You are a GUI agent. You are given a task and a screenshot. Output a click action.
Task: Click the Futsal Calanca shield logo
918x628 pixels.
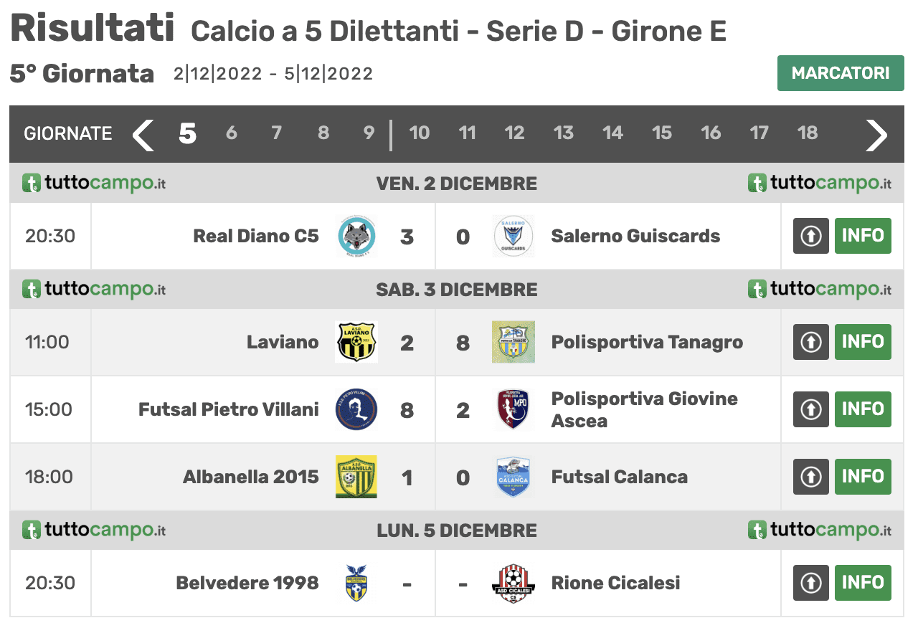pyautogui.click(x=514, y=477)
